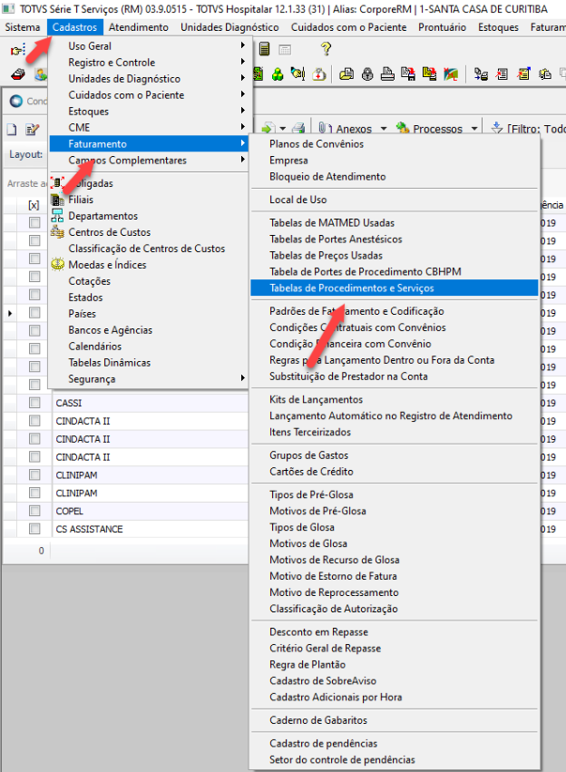
Task: Click the blank page new record icon
Action: coord(11,130)
